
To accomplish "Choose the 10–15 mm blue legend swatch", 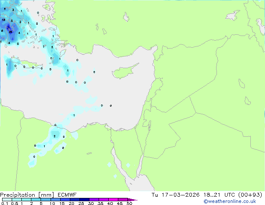I will (55, 200).
